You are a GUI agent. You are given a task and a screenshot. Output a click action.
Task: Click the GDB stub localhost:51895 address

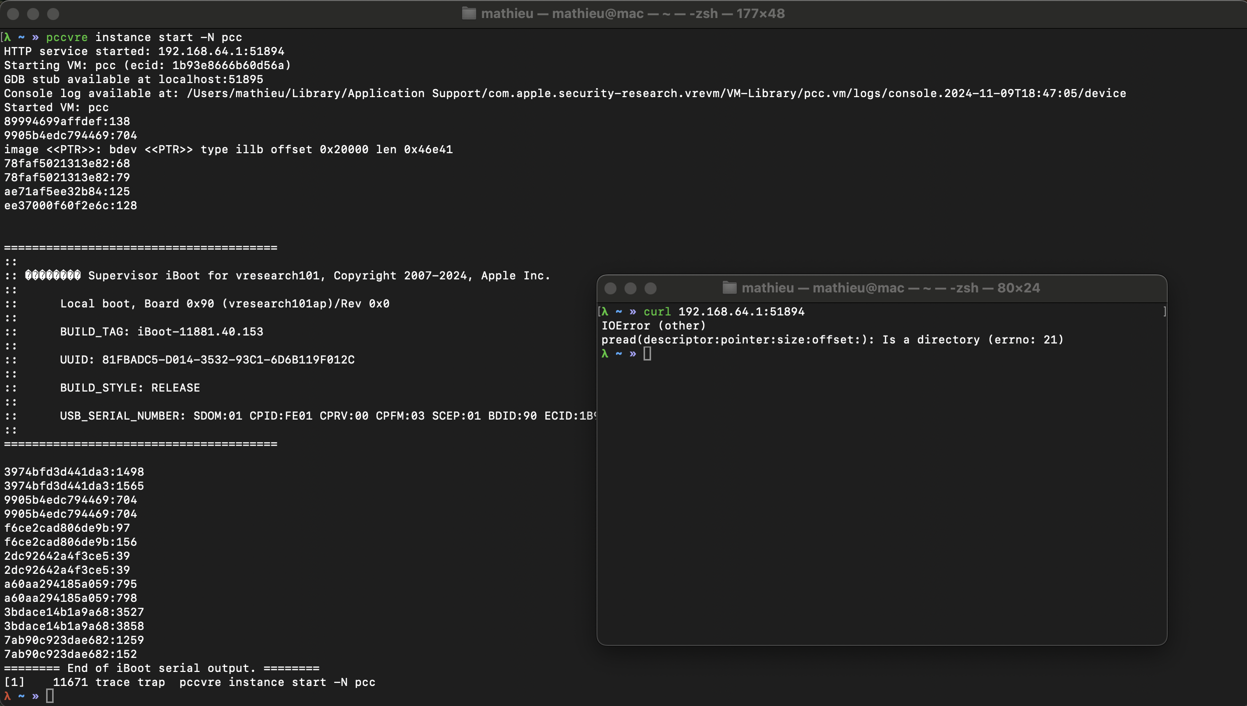tap(211, 79)
